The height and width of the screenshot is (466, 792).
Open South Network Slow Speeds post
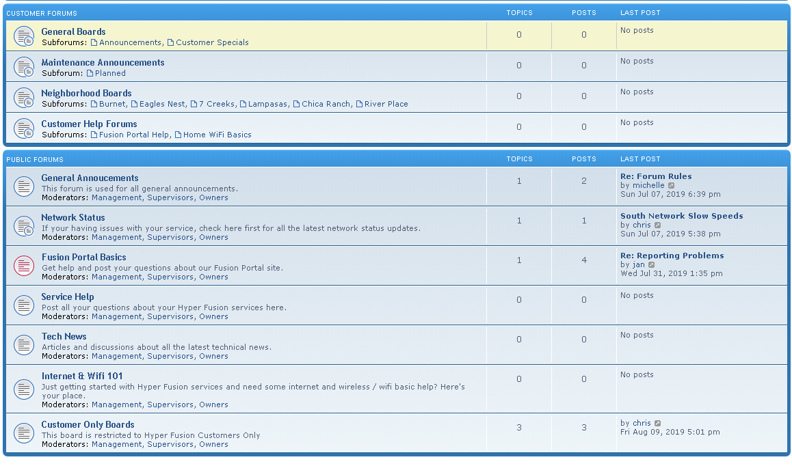tap(682, 216)
